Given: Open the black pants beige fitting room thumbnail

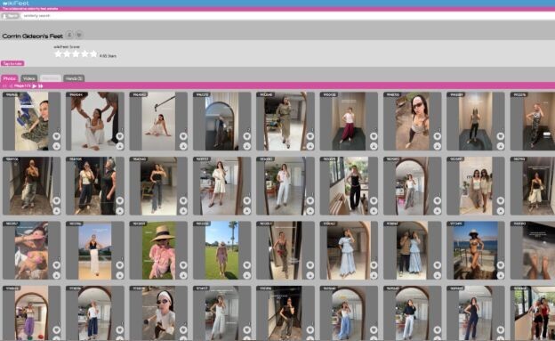Looking at the screenshot, I should coord(476,121).
